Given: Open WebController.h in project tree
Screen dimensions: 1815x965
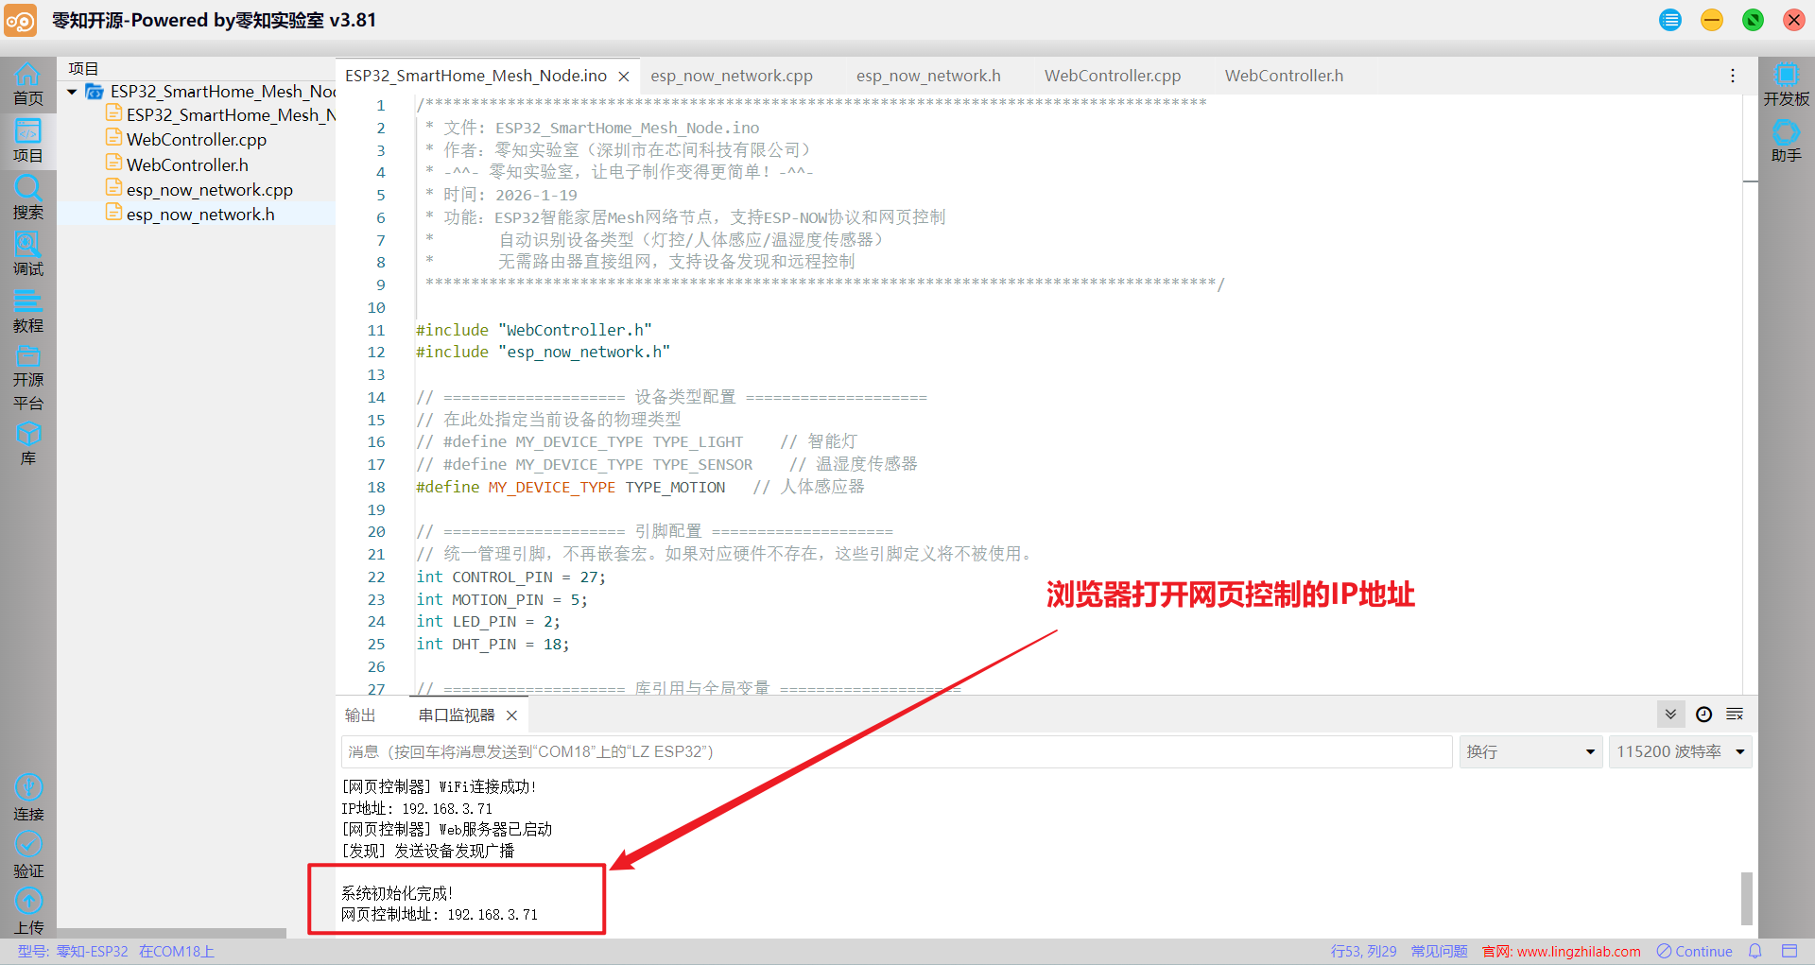Looking at the screenshot, I should tap(187, 165).
